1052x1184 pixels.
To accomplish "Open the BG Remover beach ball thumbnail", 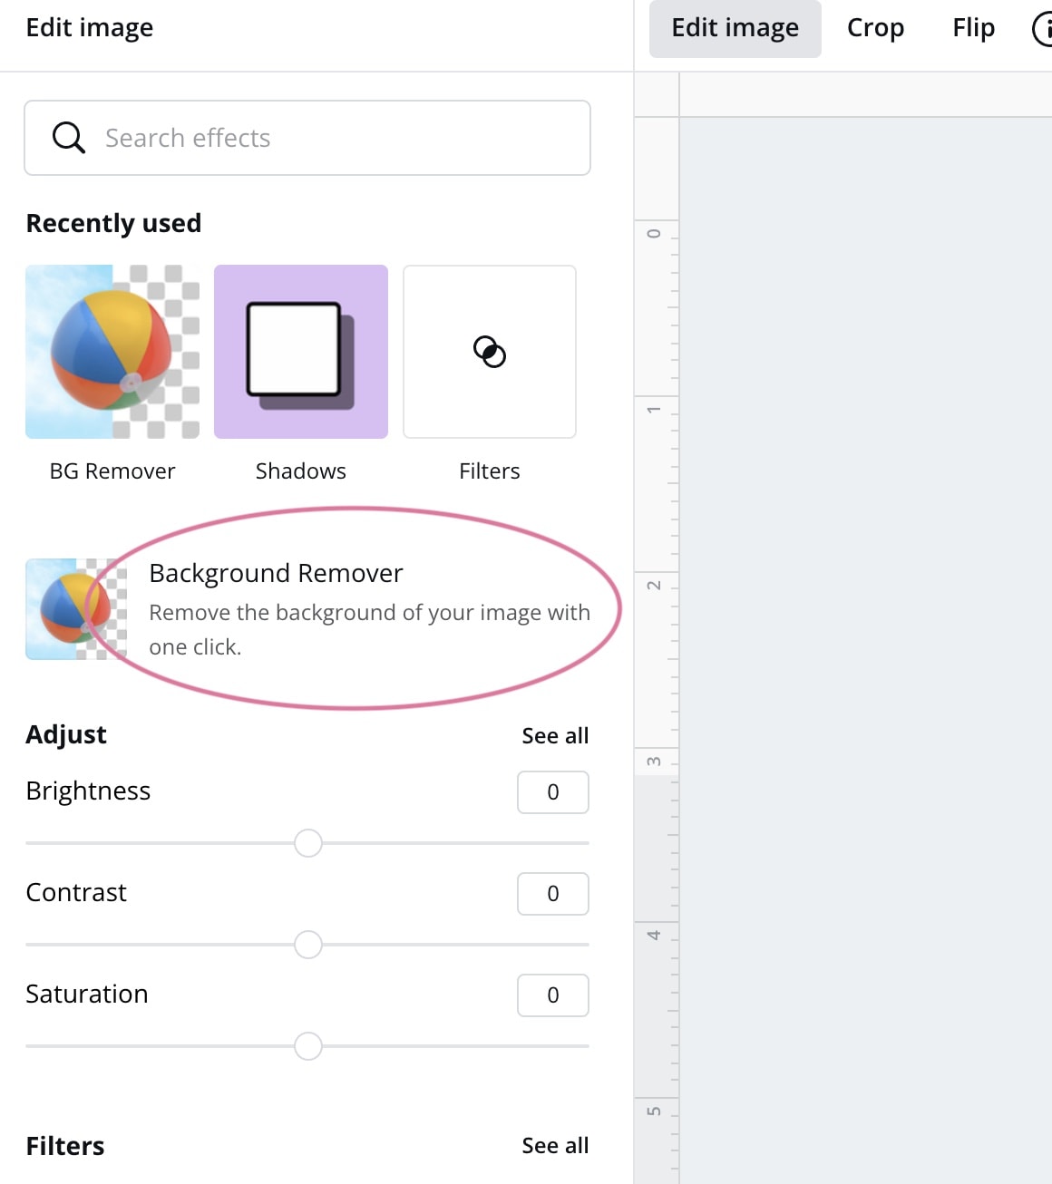I will point(112,352).
